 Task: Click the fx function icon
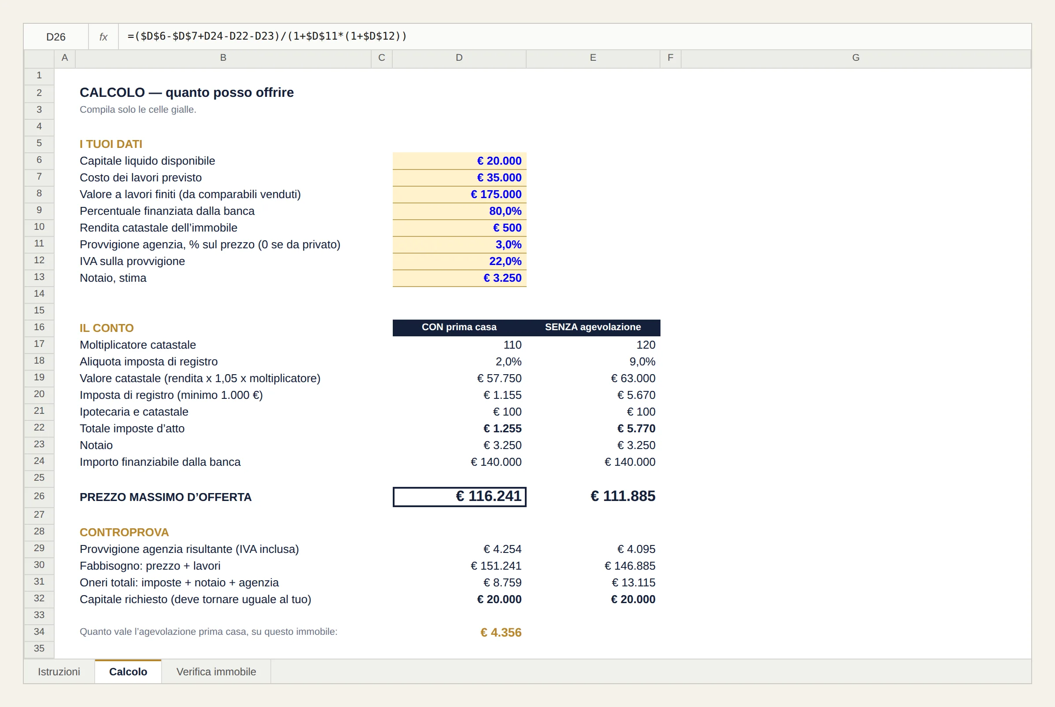[103, 37]
